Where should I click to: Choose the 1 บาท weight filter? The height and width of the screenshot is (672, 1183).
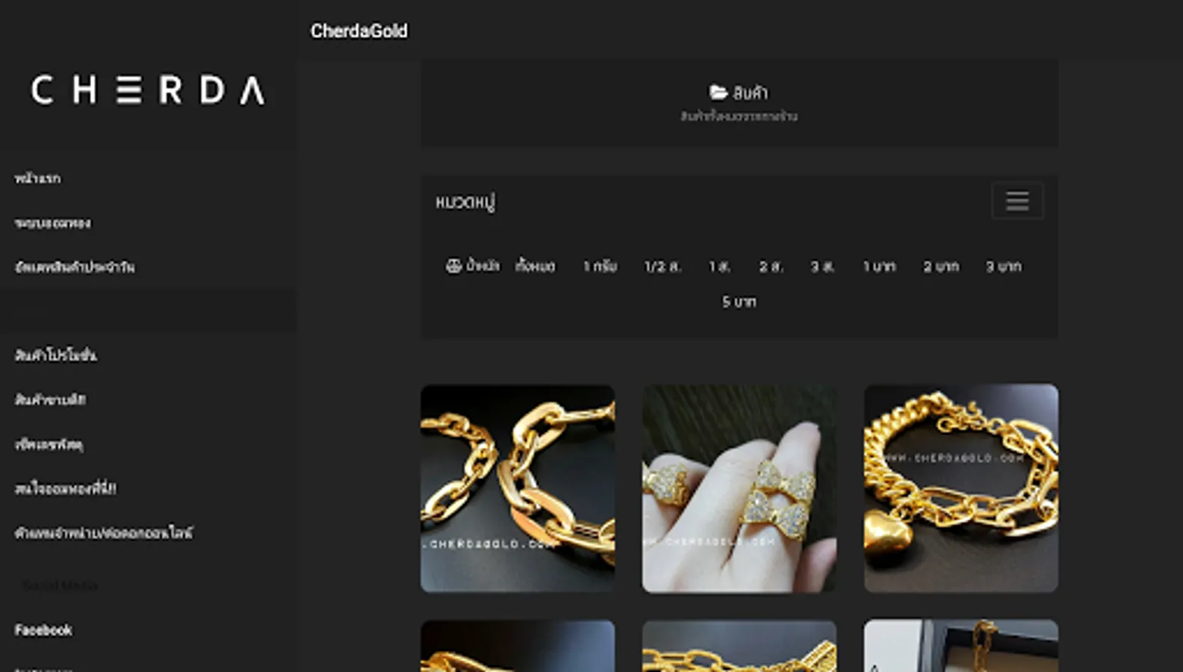879,266
